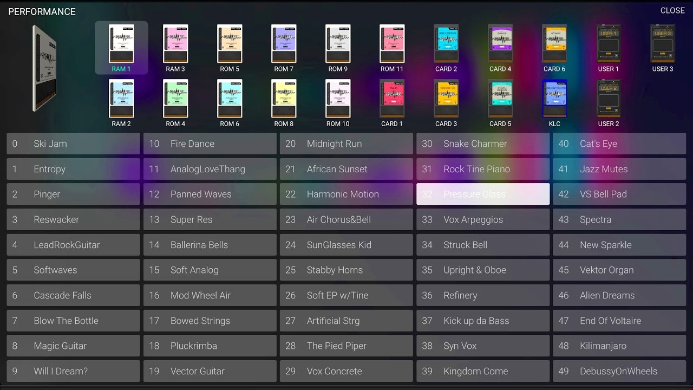
Task: Choose the CARD 3 bank
Action: 446,99
